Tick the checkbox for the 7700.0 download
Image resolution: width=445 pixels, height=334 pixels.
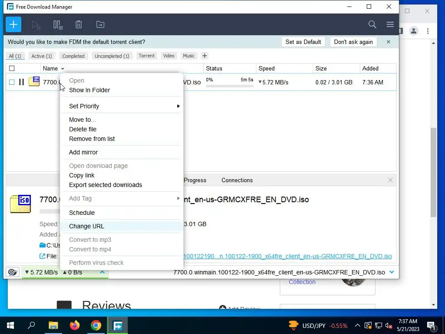pyautogui.click(x=12, y=82)
